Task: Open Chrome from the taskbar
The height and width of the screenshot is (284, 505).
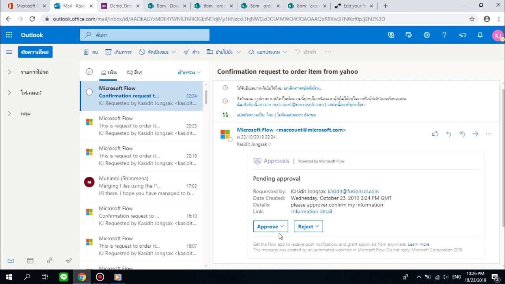Action: (82, 277)
